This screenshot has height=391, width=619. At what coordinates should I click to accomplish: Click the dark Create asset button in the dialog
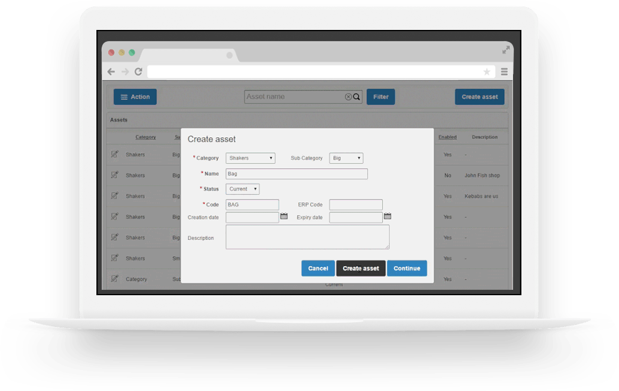[x=361, y=268]
